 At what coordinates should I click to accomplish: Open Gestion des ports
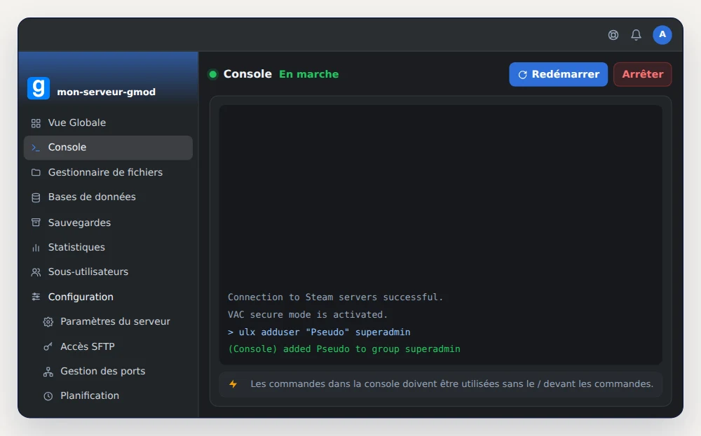point(114,372)
